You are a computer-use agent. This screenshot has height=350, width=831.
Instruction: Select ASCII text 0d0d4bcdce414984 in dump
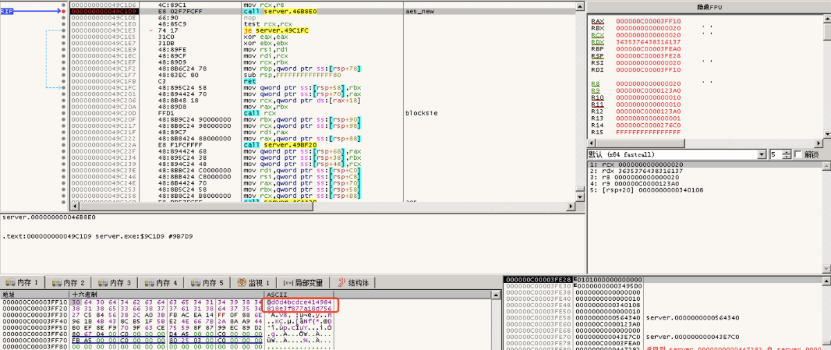pos(299,302)
